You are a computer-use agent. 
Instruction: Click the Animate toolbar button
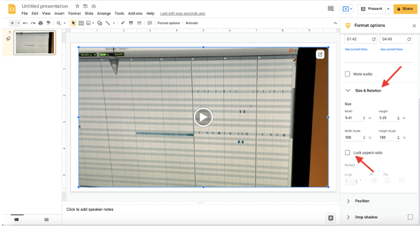pyautogui.click(x=192, y=23)
